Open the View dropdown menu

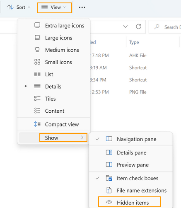pos(54,7)
